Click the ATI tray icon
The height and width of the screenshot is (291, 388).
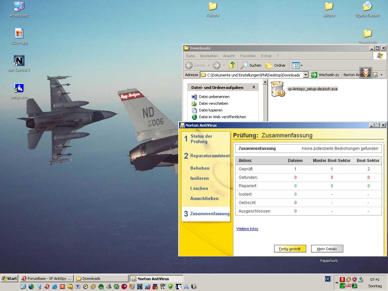pyautogui.click(x=349, y=286)
